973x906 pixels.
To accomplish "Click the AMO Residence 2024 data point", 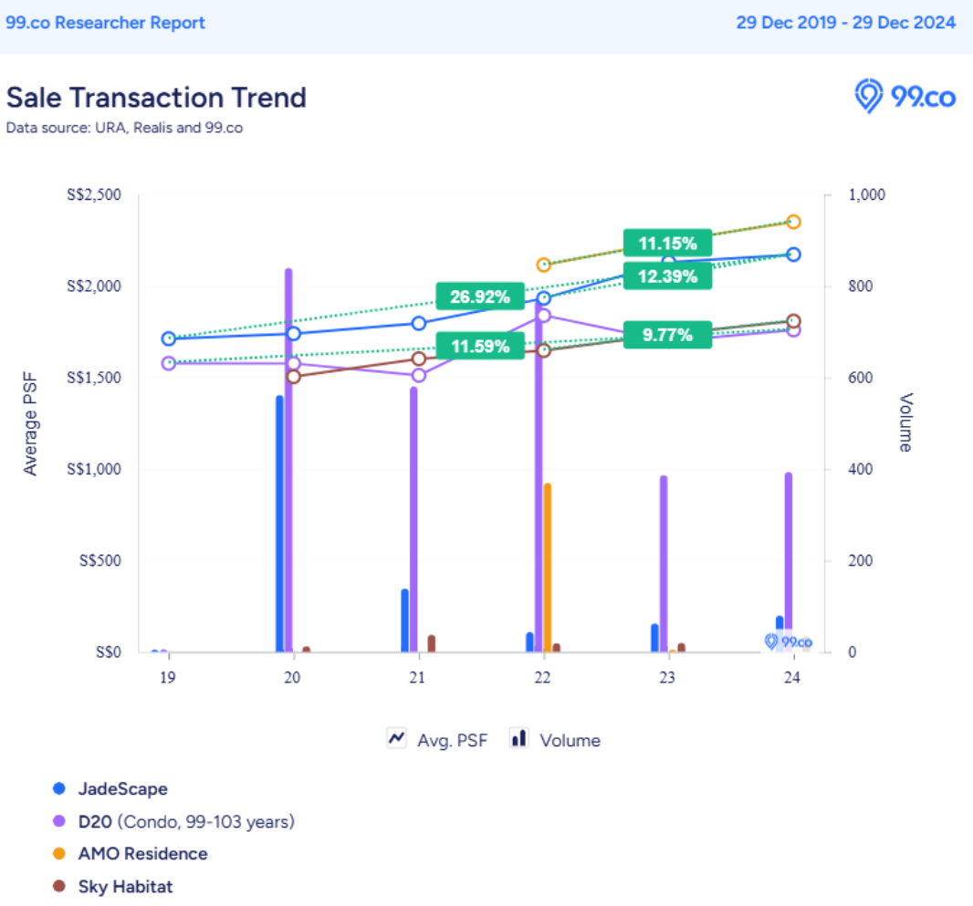I will pos(793,222).
